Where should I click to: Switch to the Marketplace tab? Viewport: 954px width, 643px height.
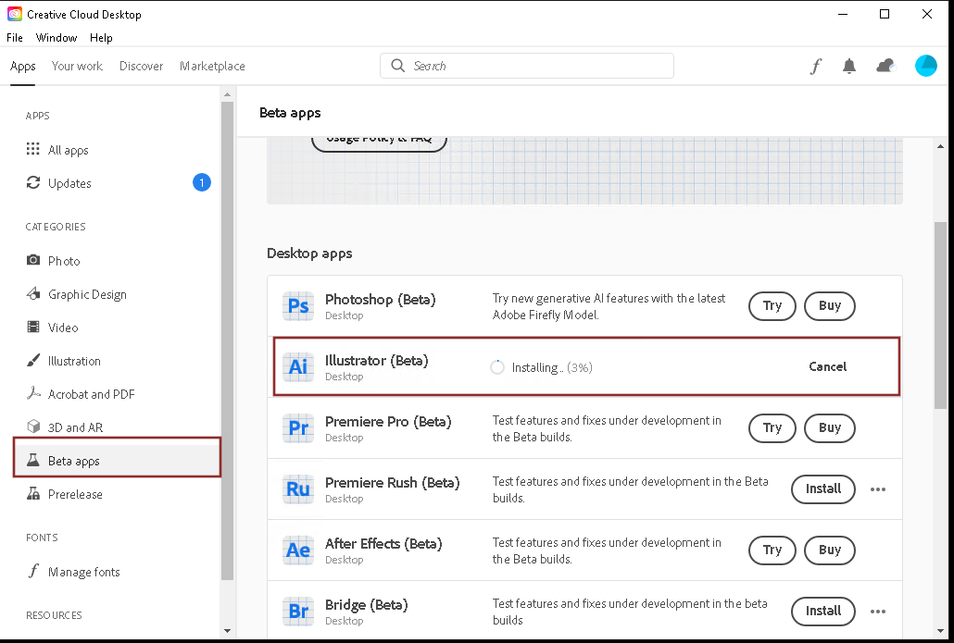pos(212,66)
